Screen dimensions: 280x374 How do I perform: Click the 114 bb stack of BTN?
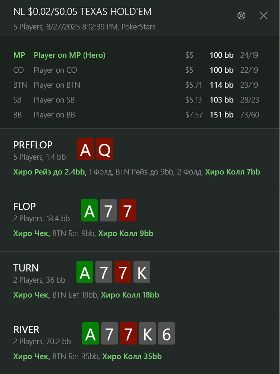coord(221,85)
